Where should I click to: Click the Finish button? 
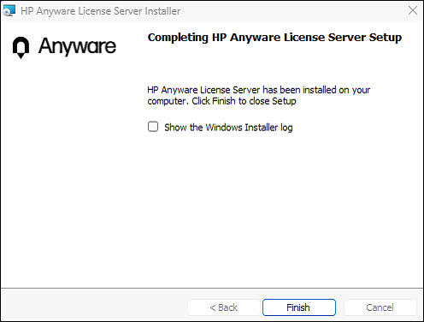pos(299,307)
